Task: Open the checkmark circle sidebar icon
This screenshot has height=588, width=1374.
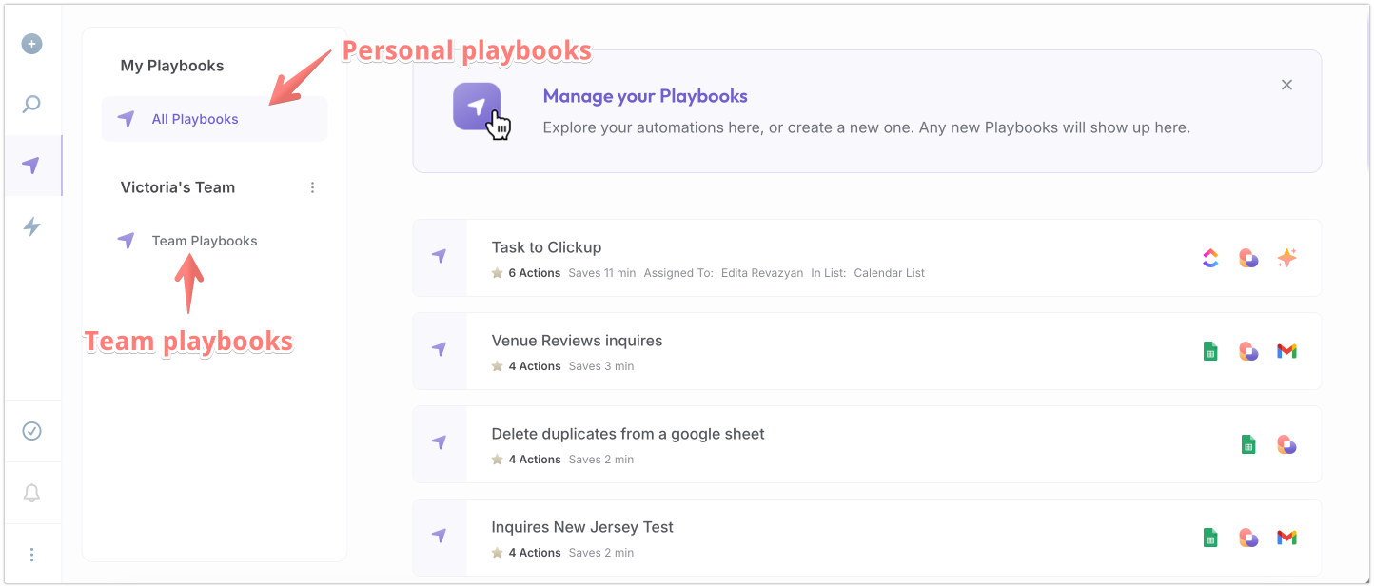Action: pos(32,431)
